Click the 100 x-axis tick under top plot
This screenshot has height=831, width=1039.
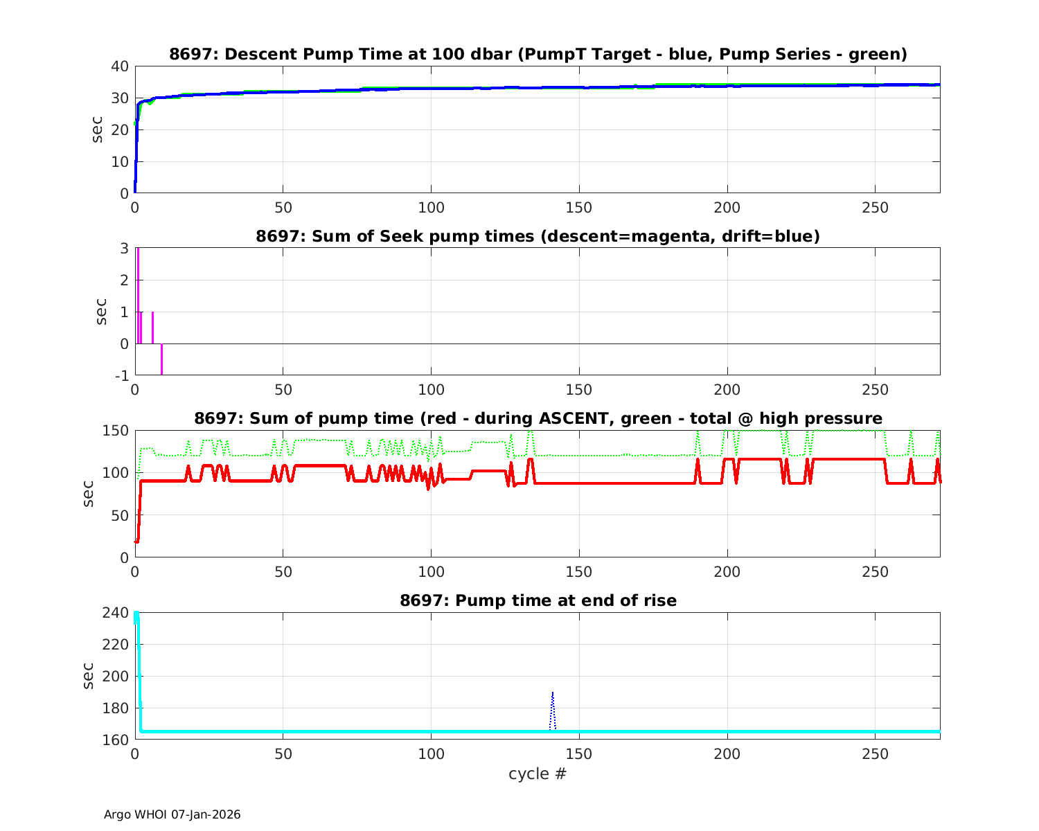click(x=431, y=208)
